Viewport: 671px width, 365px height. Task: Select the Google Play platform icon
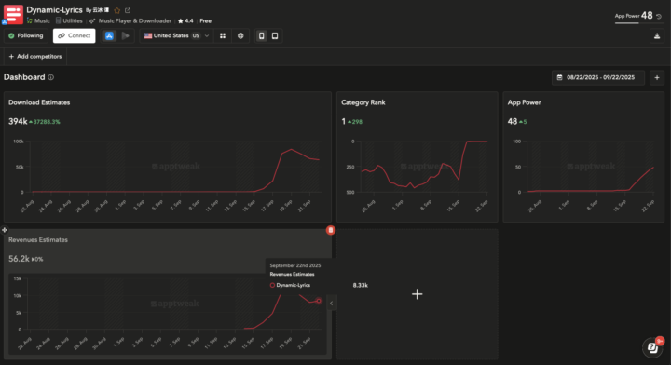(x=126, y=36)
